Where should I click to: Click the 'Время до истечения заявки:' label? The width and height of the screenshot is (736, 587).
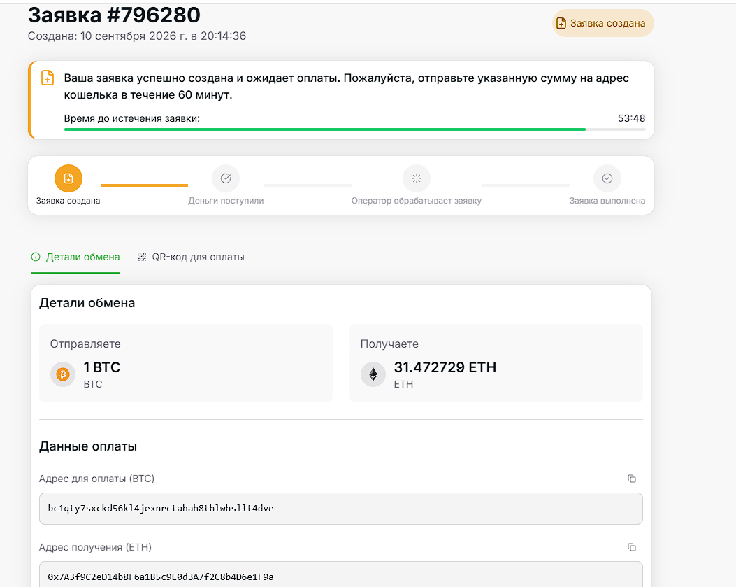(132, 118)
